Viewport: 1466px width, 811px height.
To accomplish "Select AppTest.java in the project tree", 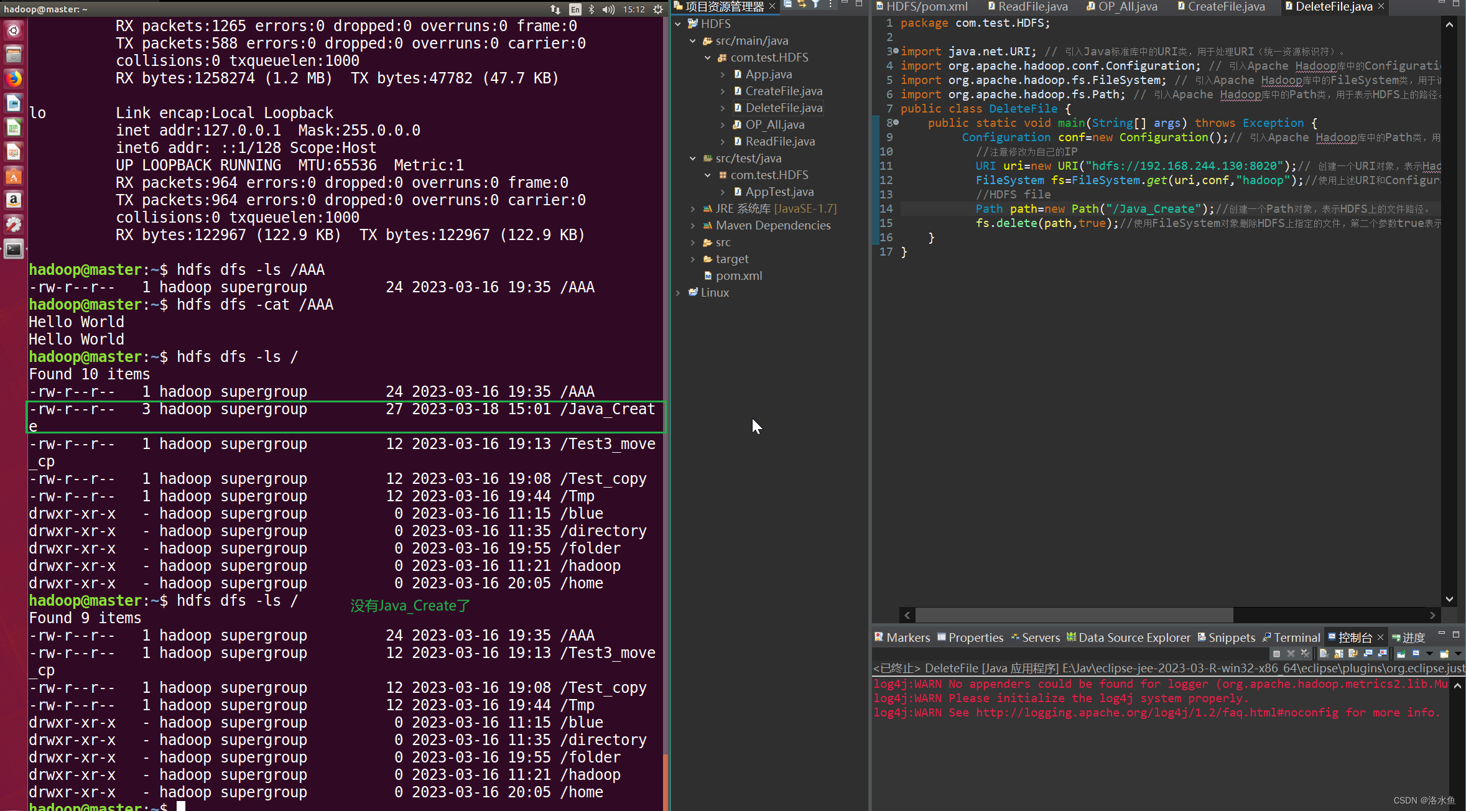I will pos(779,192).
